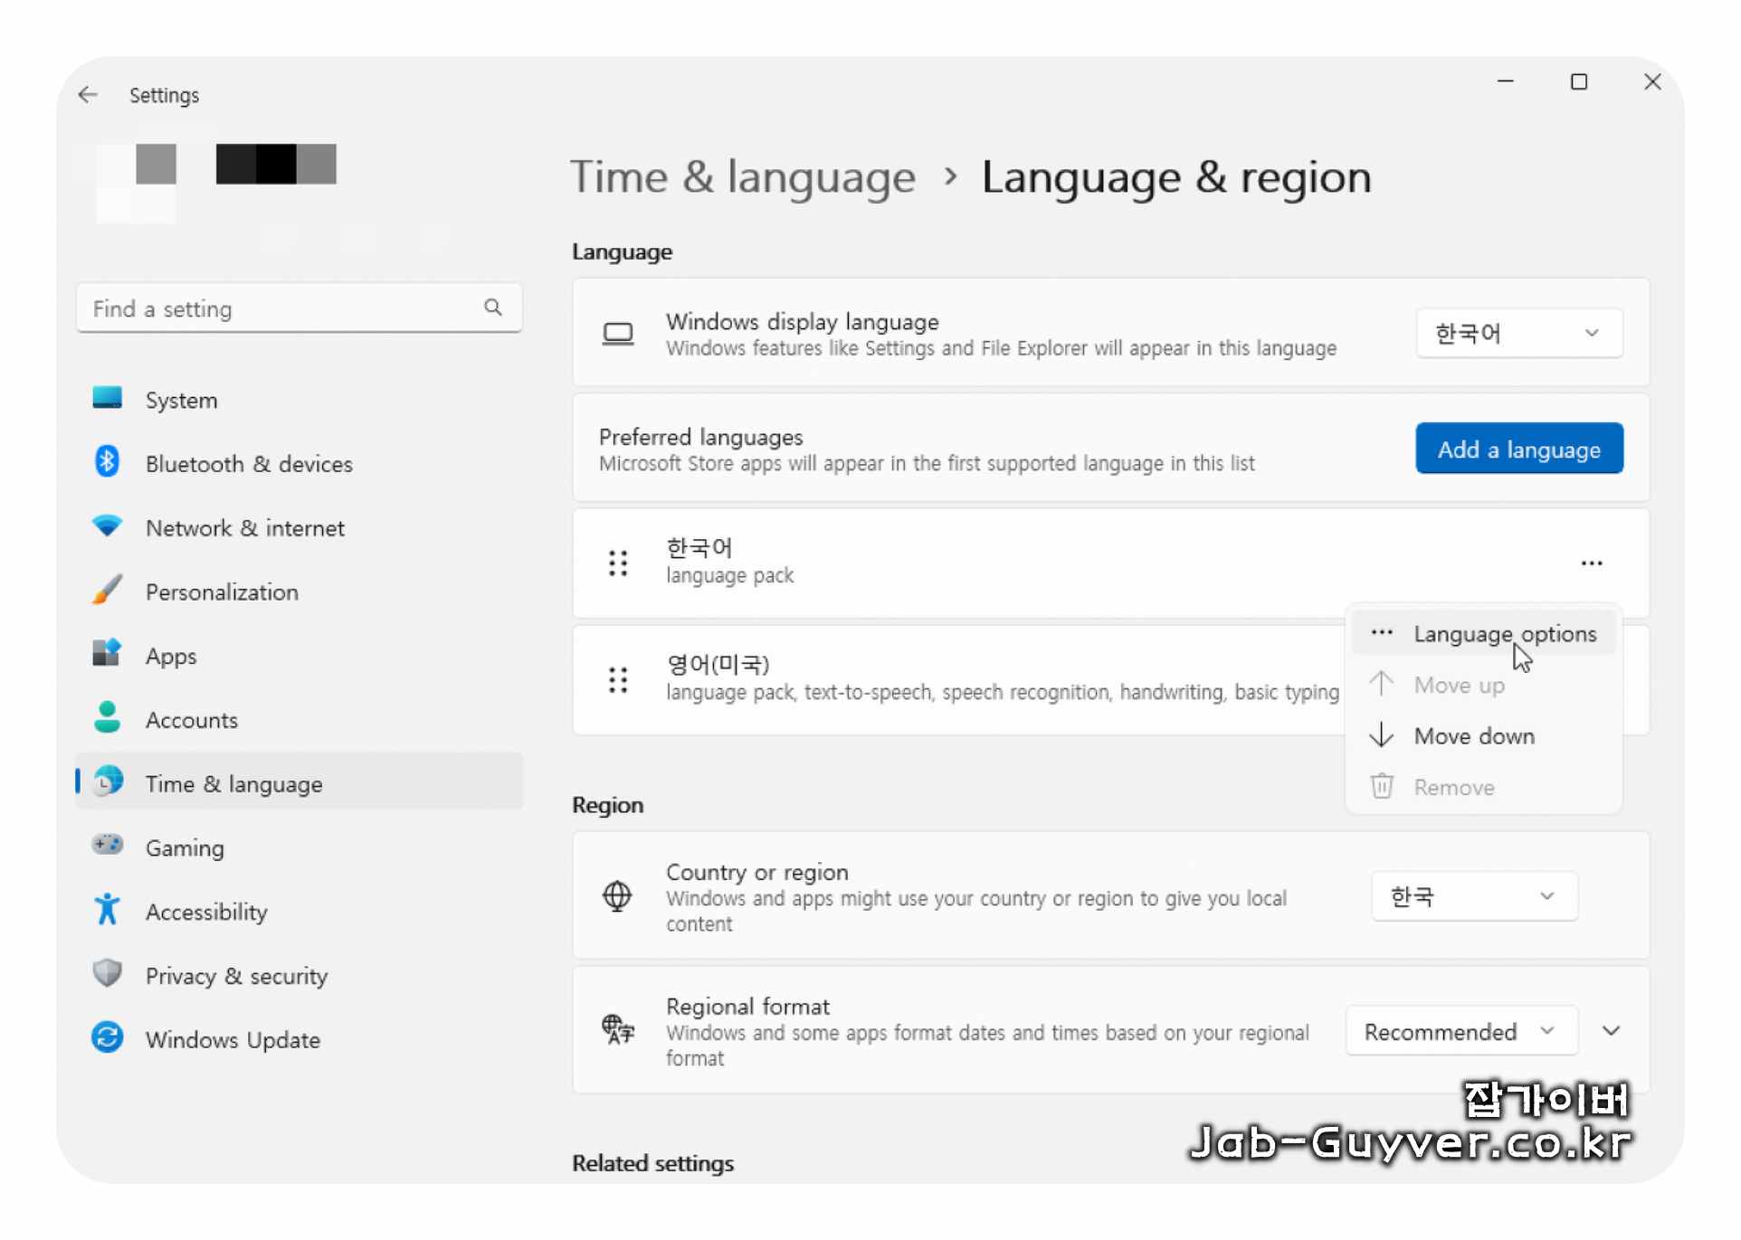Image resolution: width=1741 pixels, height=1240 pixels.
Task: Open Windows display language dropdown
Action: (1518, 334)
